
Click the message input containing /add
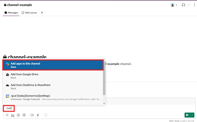coord(99,108)
